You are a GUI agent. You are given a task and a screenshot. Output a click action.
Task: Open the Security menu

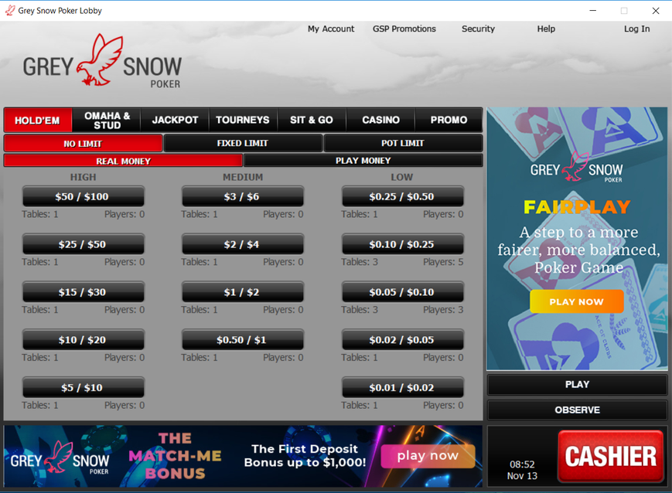(478, 29)
